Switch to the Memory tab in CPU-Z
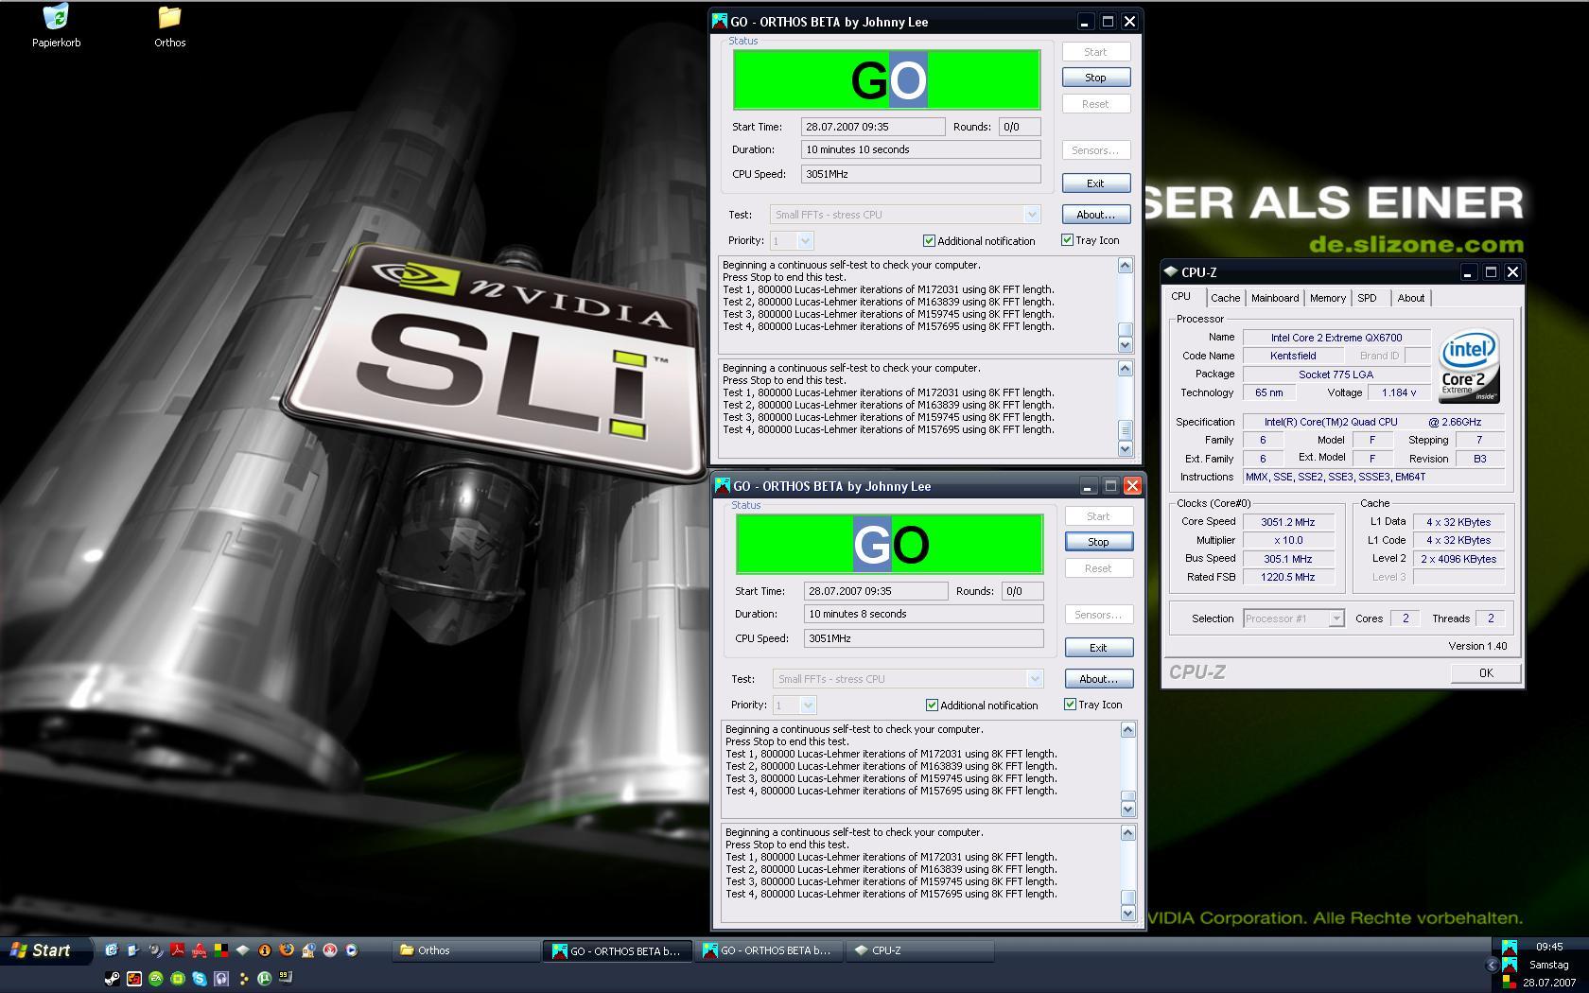This screenshot has height=993, width=1589. (1328, 298)
